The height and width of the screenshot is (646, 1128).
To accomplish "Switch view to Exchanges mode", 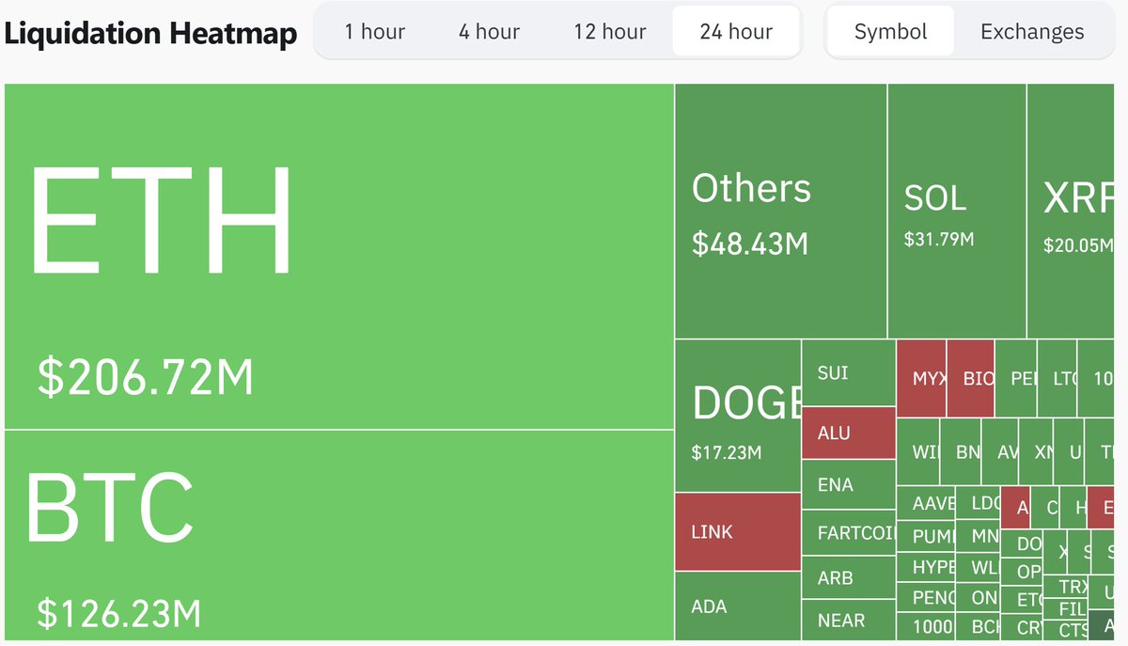I will coord(1031,31).
